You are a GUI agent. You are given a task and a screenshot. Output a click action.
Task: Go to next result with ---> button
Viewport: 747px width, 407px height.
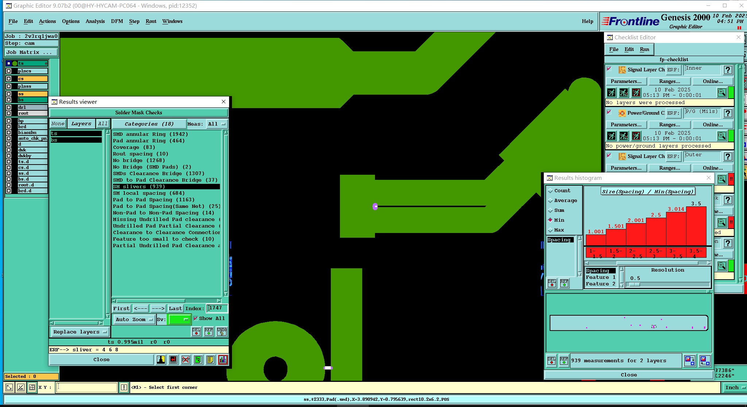[x=158, y=308]
